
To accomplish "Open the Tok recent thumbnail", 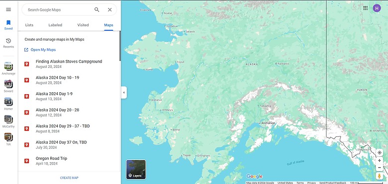I will 8,139.
